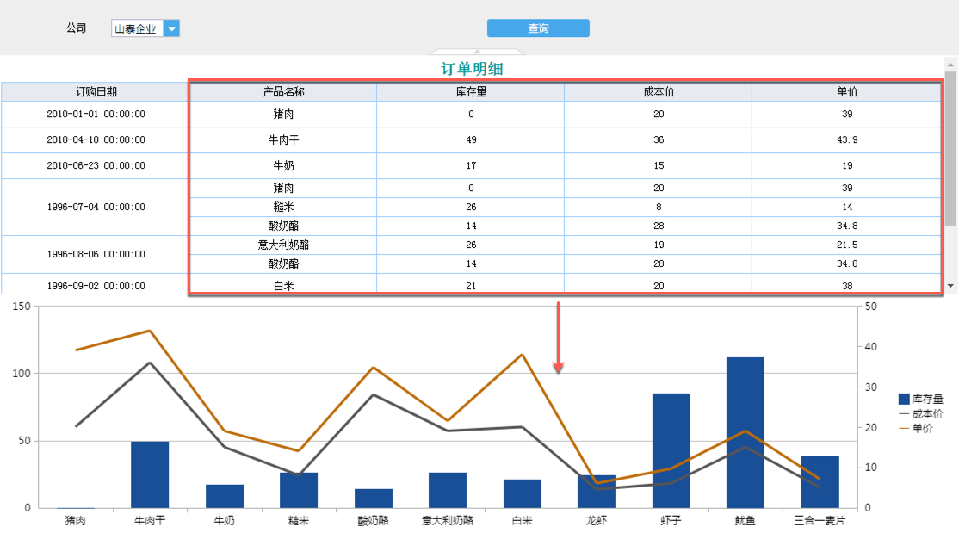The width and height of the screenshot is (959, 533).
Task: Click the 意大利奶酪 product cell in table
Action: 283,245
